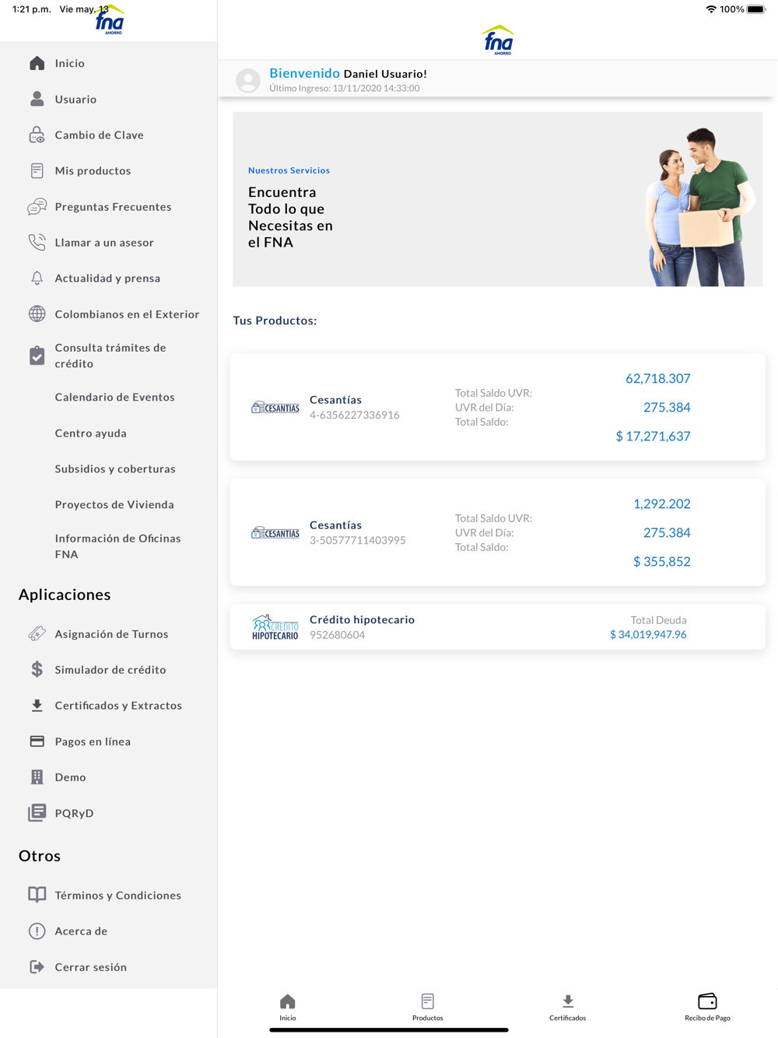Screen dimensions: 778x1038
Task: Tap the Inicio house icon in sidebar
Action: tap(37, 63)
